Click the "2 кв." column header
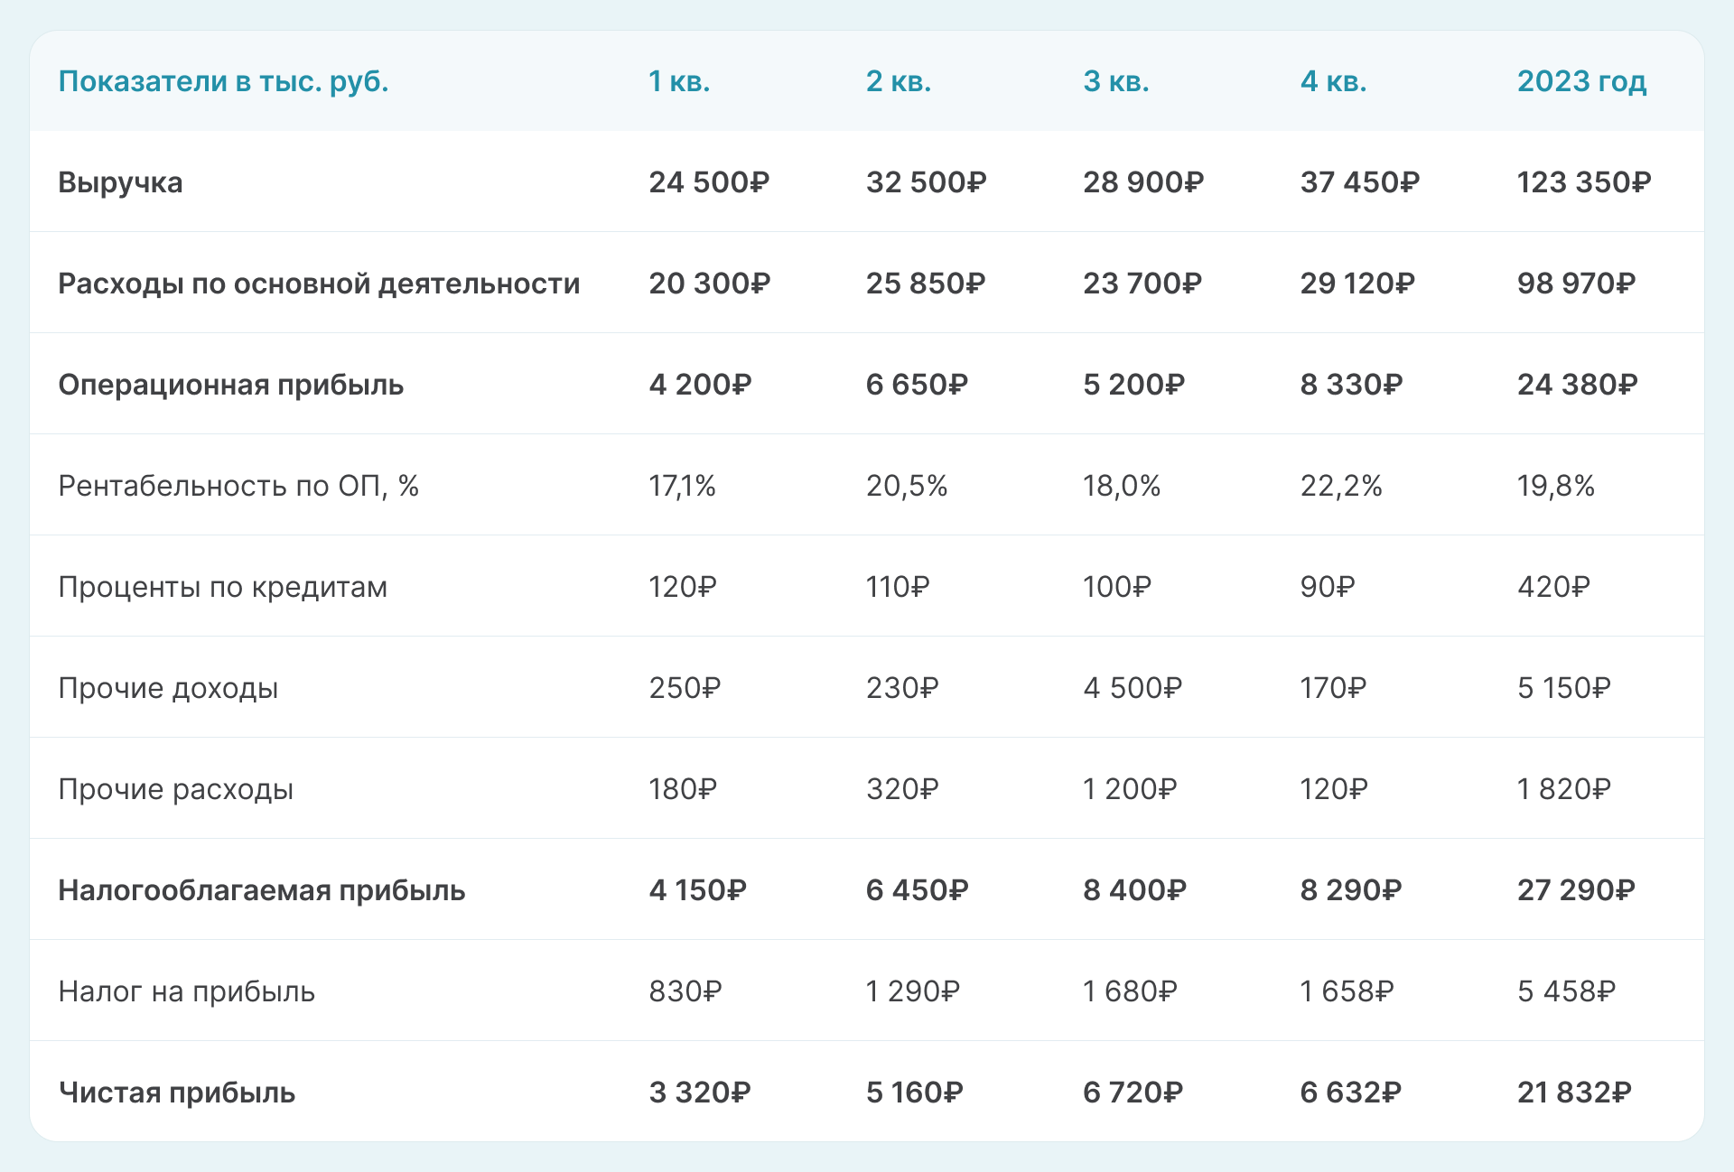The height and width of the screenshot is (1172, 1734). click(898, 81)
